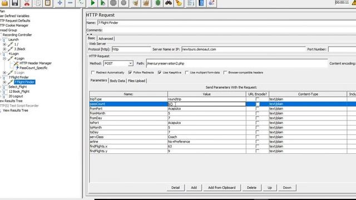356x200 pixels.
Task: Click the sampler icon beside 3 /black
Action: point(10,49)
